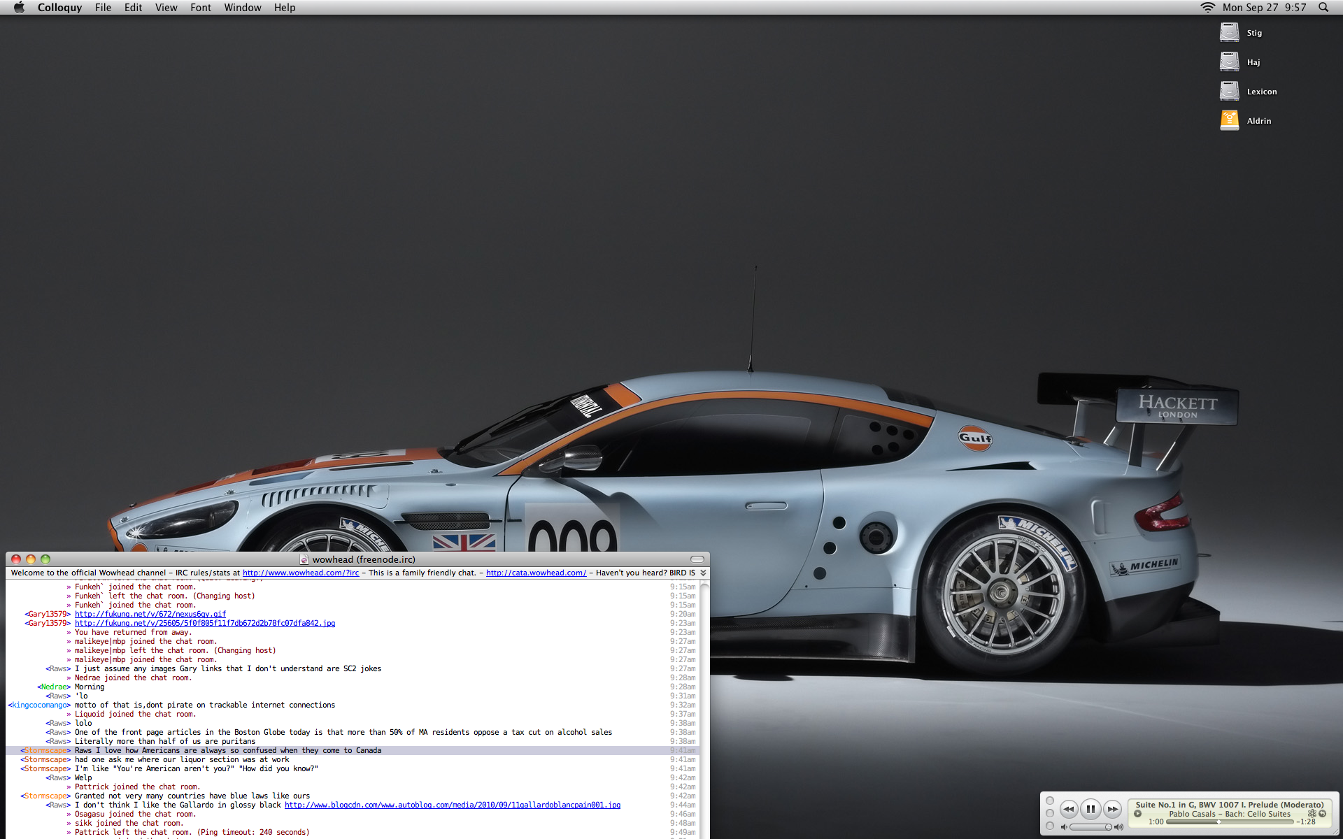Screen dimensions: 1343x839
Task: Click the max volume speaker icon
Action: coord(1118,827)
